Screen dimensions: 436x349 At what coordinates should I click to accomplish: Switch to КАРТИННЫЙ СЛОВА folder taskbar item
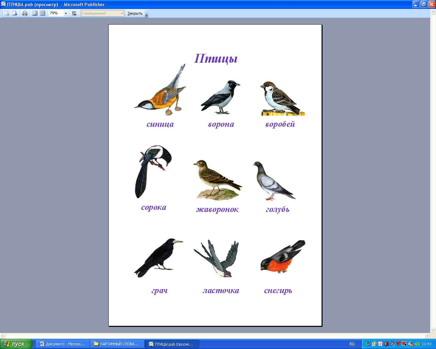(x=117, y=344)
